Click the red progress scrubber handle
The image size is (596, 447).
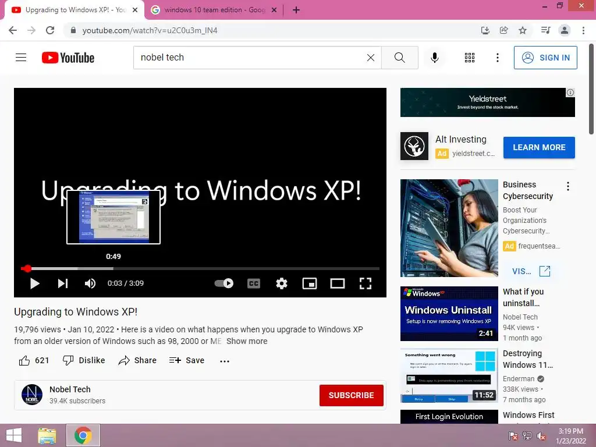pos(26,268)
